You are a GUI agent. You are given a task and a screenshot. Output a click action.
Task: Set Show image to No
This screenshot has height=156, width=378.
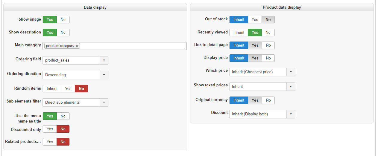tap(63, 20)
